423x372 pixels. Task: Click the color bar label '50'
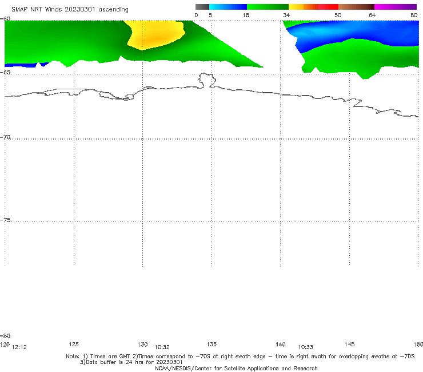[x=338, y=15]
